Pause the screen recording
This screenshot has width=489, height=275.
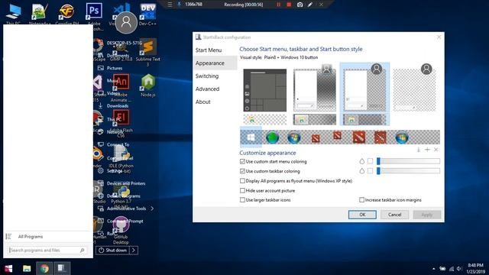coord(278,5)
